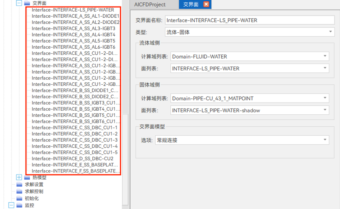Expand the 热模型 tree node
Screen dimensions: 340x209
(19, 177)
